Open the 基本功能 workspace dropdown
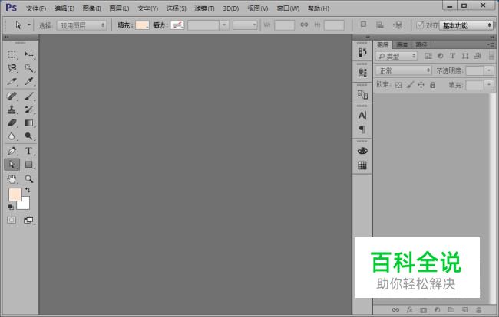This screenshot has height=317, width=499. pos(466,25)
